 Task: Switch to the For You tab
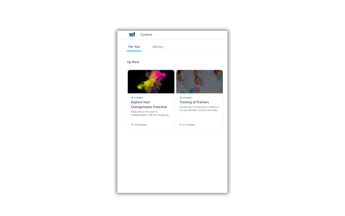[x=134, y=47]
